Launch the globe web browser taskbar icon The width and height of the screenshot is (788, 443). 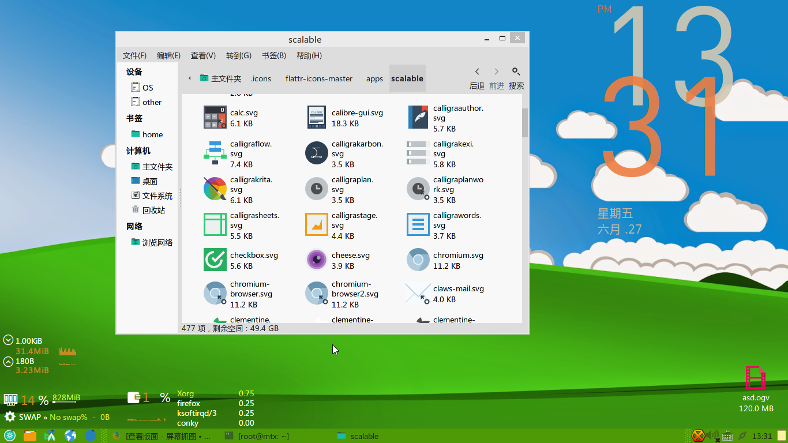[x=70, y=436]
